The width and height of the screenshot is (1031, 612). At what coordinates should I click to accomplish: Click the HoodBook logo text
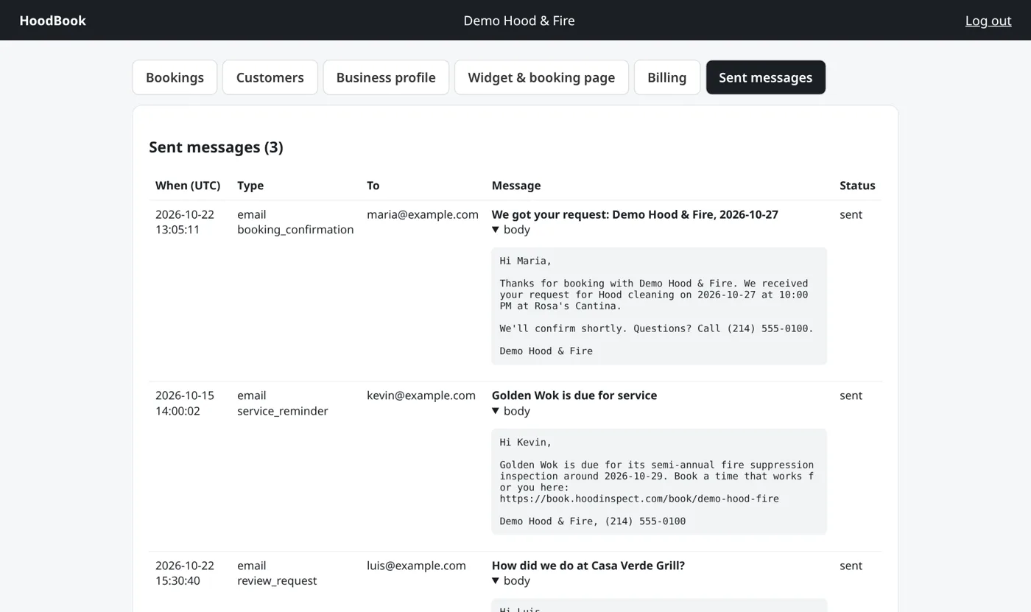53,21
